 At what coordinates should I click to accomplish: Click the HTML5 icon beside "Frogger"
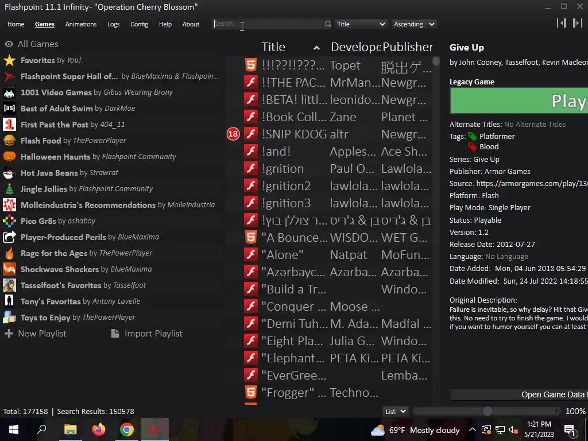point(251,392)
